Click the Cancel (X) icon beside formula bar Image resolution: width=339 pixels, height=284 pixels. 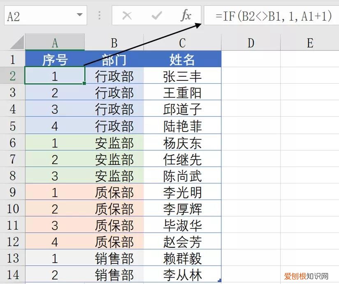click(127, 15)
